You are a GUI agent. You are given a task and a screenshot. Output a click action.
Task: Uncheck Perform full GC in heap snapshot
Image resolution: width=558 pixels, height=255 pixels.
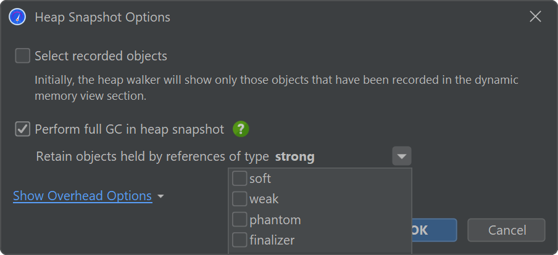pyautogui.click(x=22, y=129)
